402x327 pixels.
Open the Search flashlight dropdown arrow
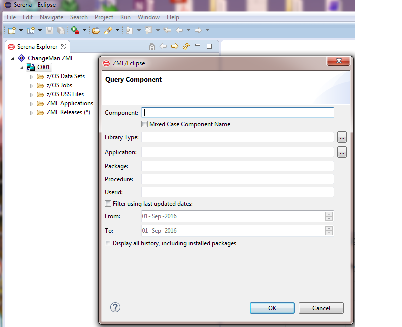click(118, 31)
